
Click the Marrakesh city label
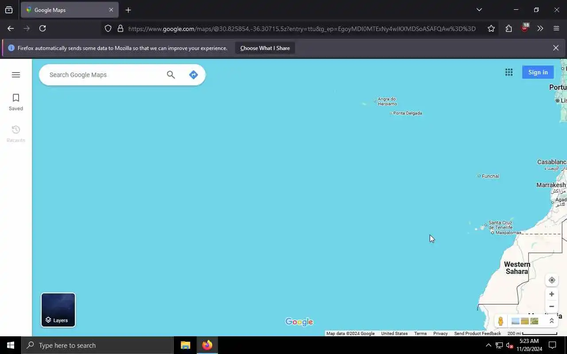(551, 185)
